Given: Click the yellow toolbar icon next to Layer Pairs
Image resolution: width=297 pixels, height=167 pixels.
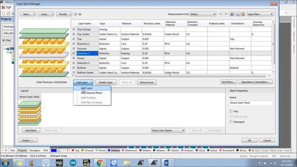Looking at the screenshot, I should tap(243, 14).
